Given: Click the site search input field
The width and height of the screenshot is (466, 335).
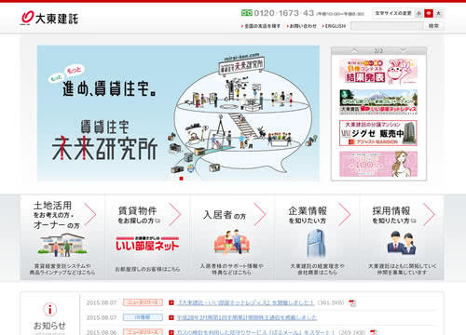Looking at the screenshot, I should click(387, 26).
